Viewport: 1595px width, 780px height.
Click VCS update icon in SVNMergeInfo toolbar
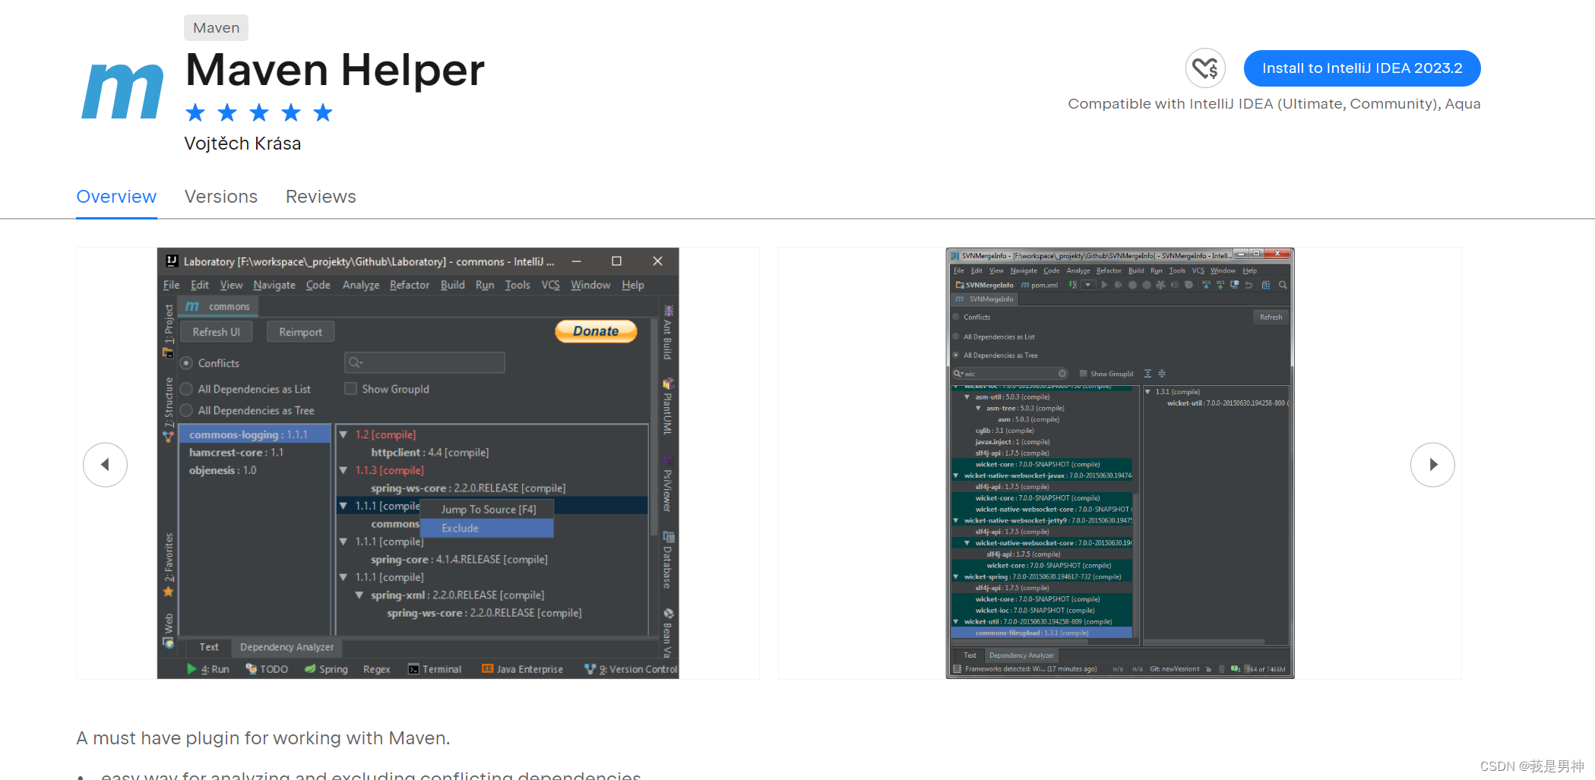tap(1206, 286)
